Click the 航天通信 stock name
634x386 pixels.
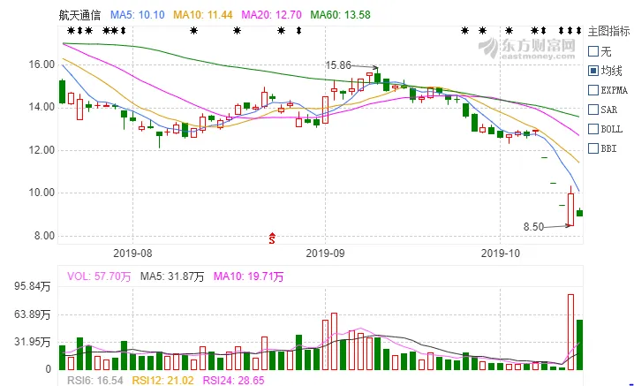coord(79,15)
